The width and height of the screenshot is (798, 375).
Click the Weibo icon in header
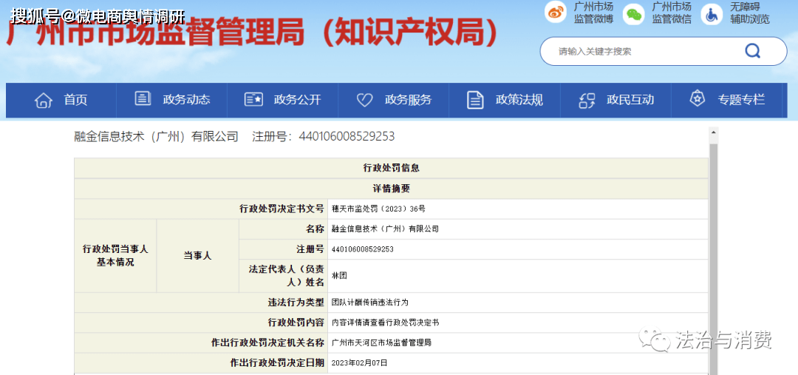[x=556, y=13]
